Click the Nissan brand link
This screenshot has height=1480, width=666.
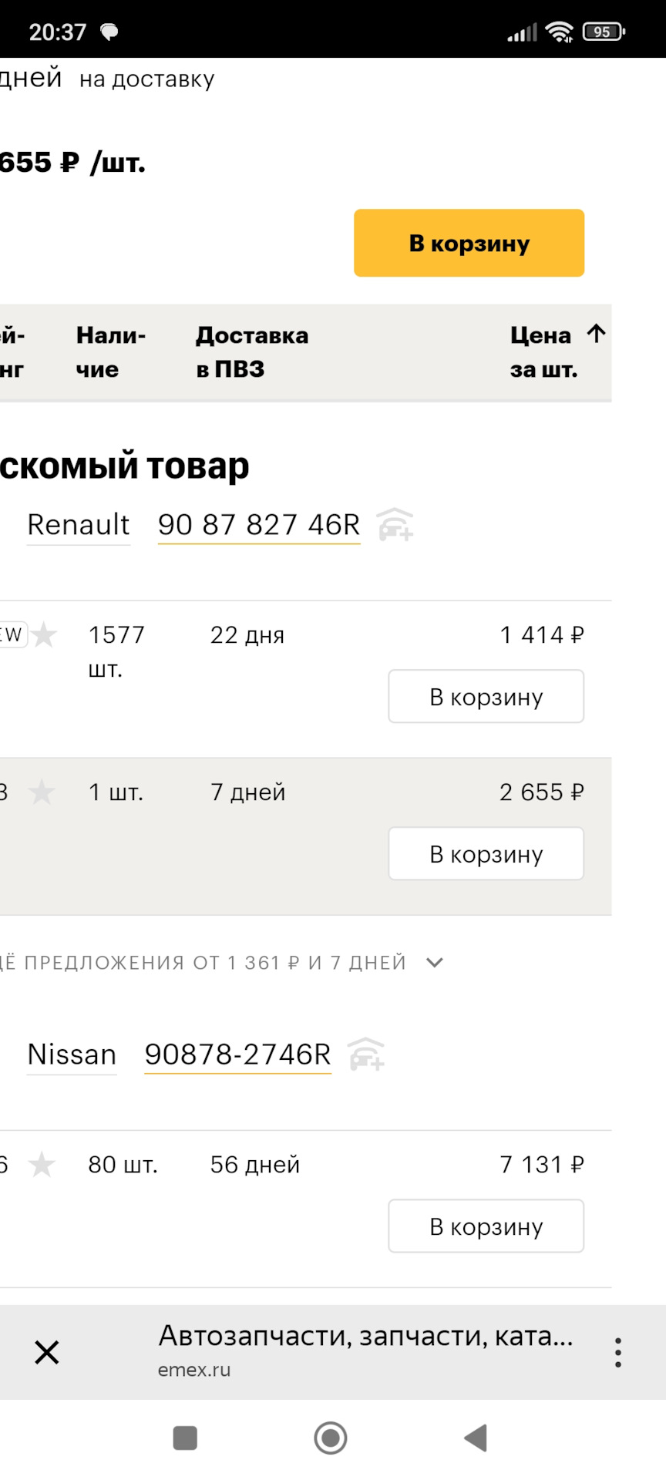72,1054
